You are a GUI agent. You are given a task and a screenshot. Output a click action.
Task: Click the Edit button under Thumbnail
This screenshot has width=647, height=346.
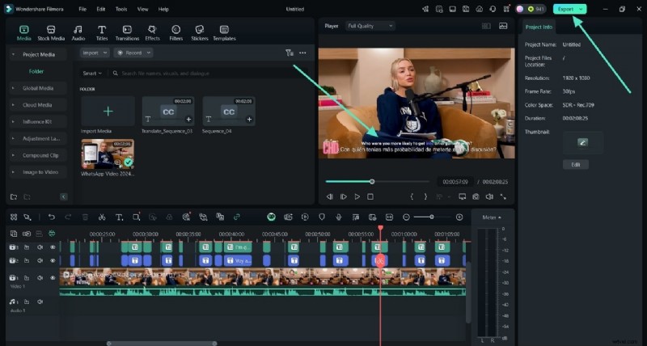575,164
